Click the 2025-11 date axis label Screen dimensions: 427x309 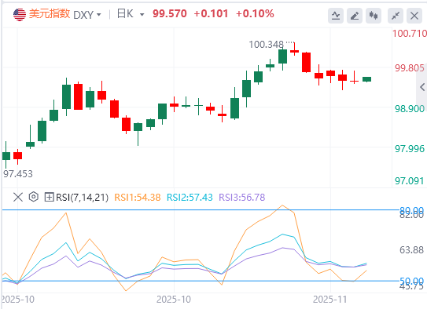click(x=329, y=300)
